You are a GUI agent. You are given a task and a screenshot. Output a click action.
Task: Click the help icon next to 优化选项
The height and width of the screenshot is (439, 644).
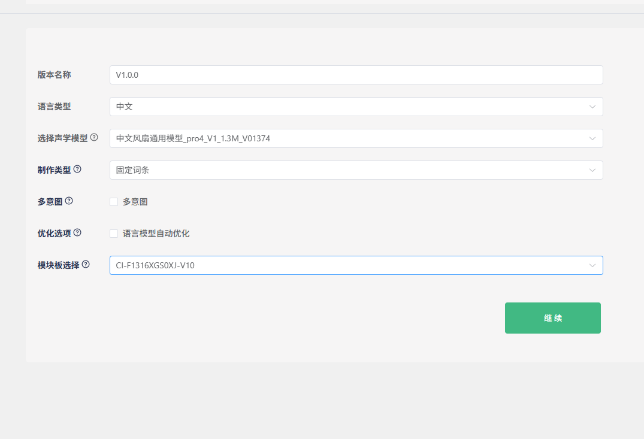tap(77, 233)
